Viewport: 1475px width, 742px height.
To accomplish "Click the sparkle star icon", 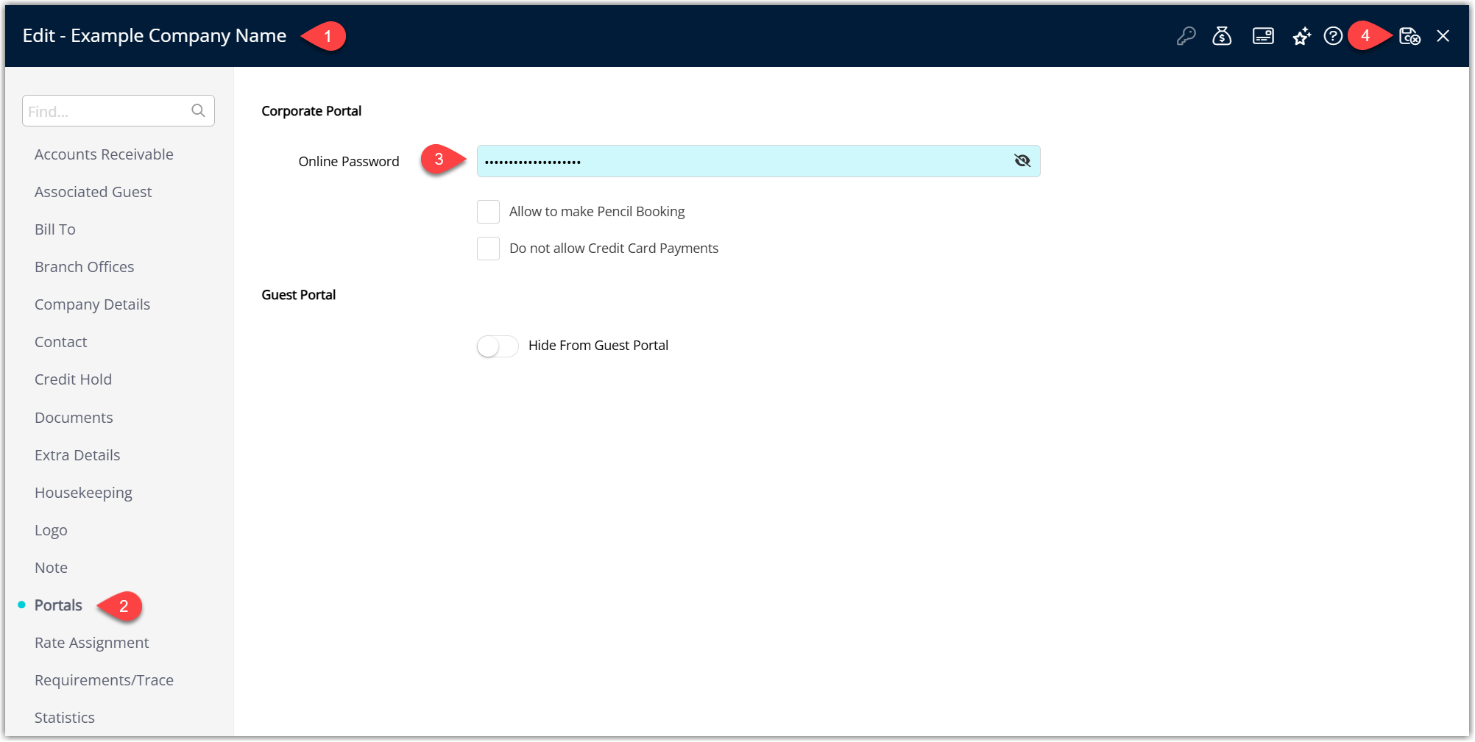I will pyautogui.click(x=1301, y=36).
